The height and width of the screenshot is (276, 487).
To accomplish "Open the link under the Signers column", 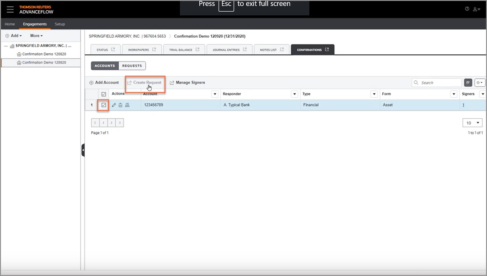I will pyautogui.click(x=463, y=105).
